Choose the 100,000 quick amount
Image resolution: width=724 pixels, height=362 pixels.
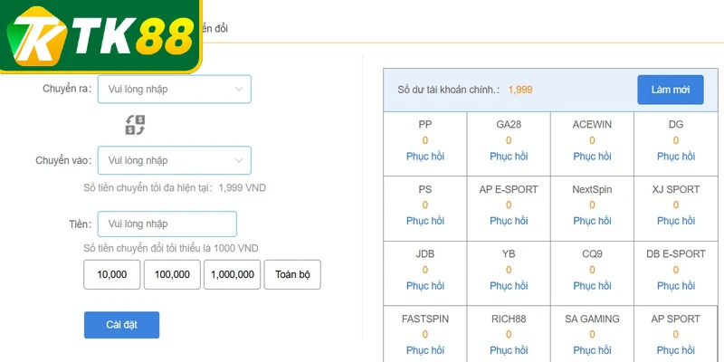coord(172,275)
